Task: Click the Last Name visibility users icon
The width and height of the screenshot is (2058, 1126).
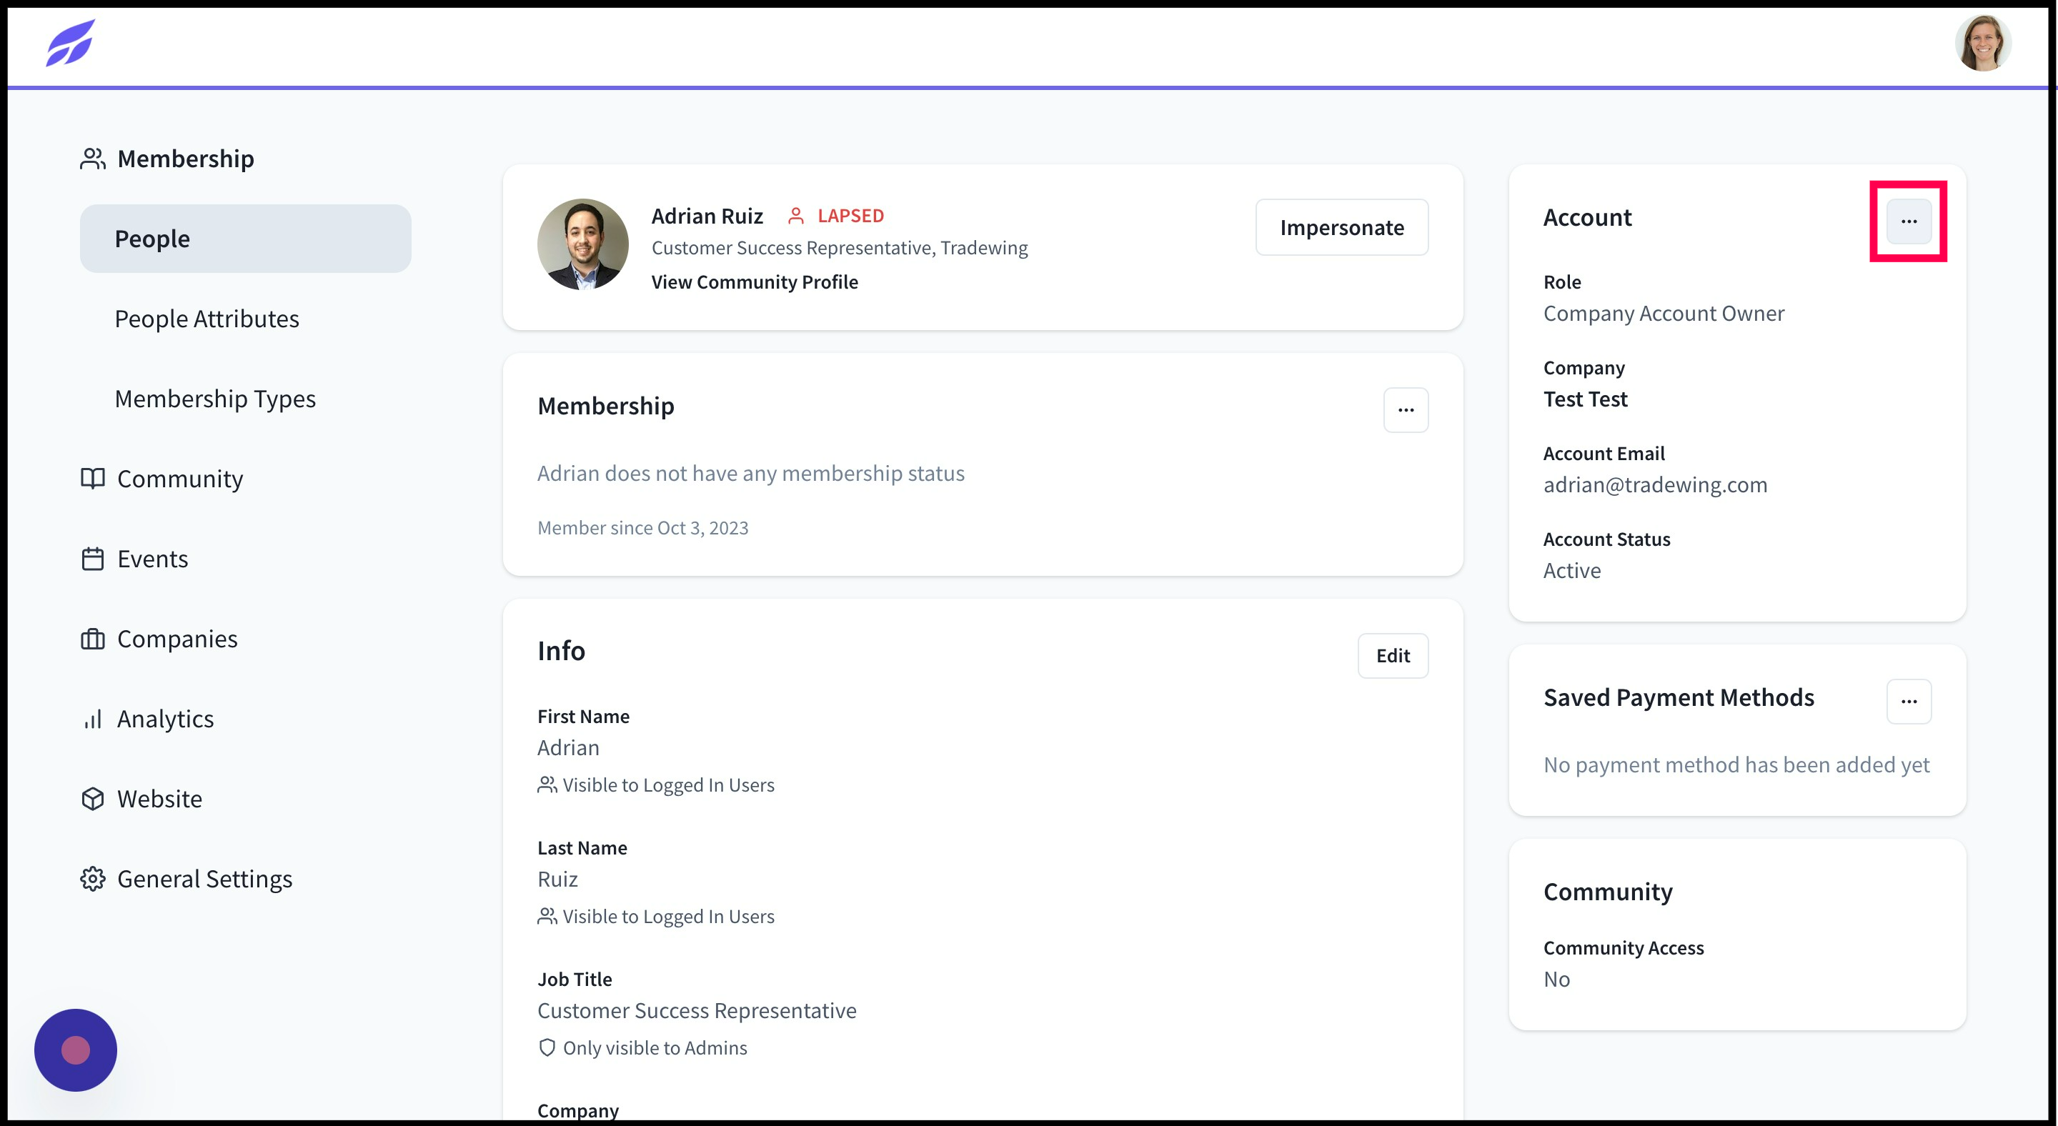Action: pos(547,916)
